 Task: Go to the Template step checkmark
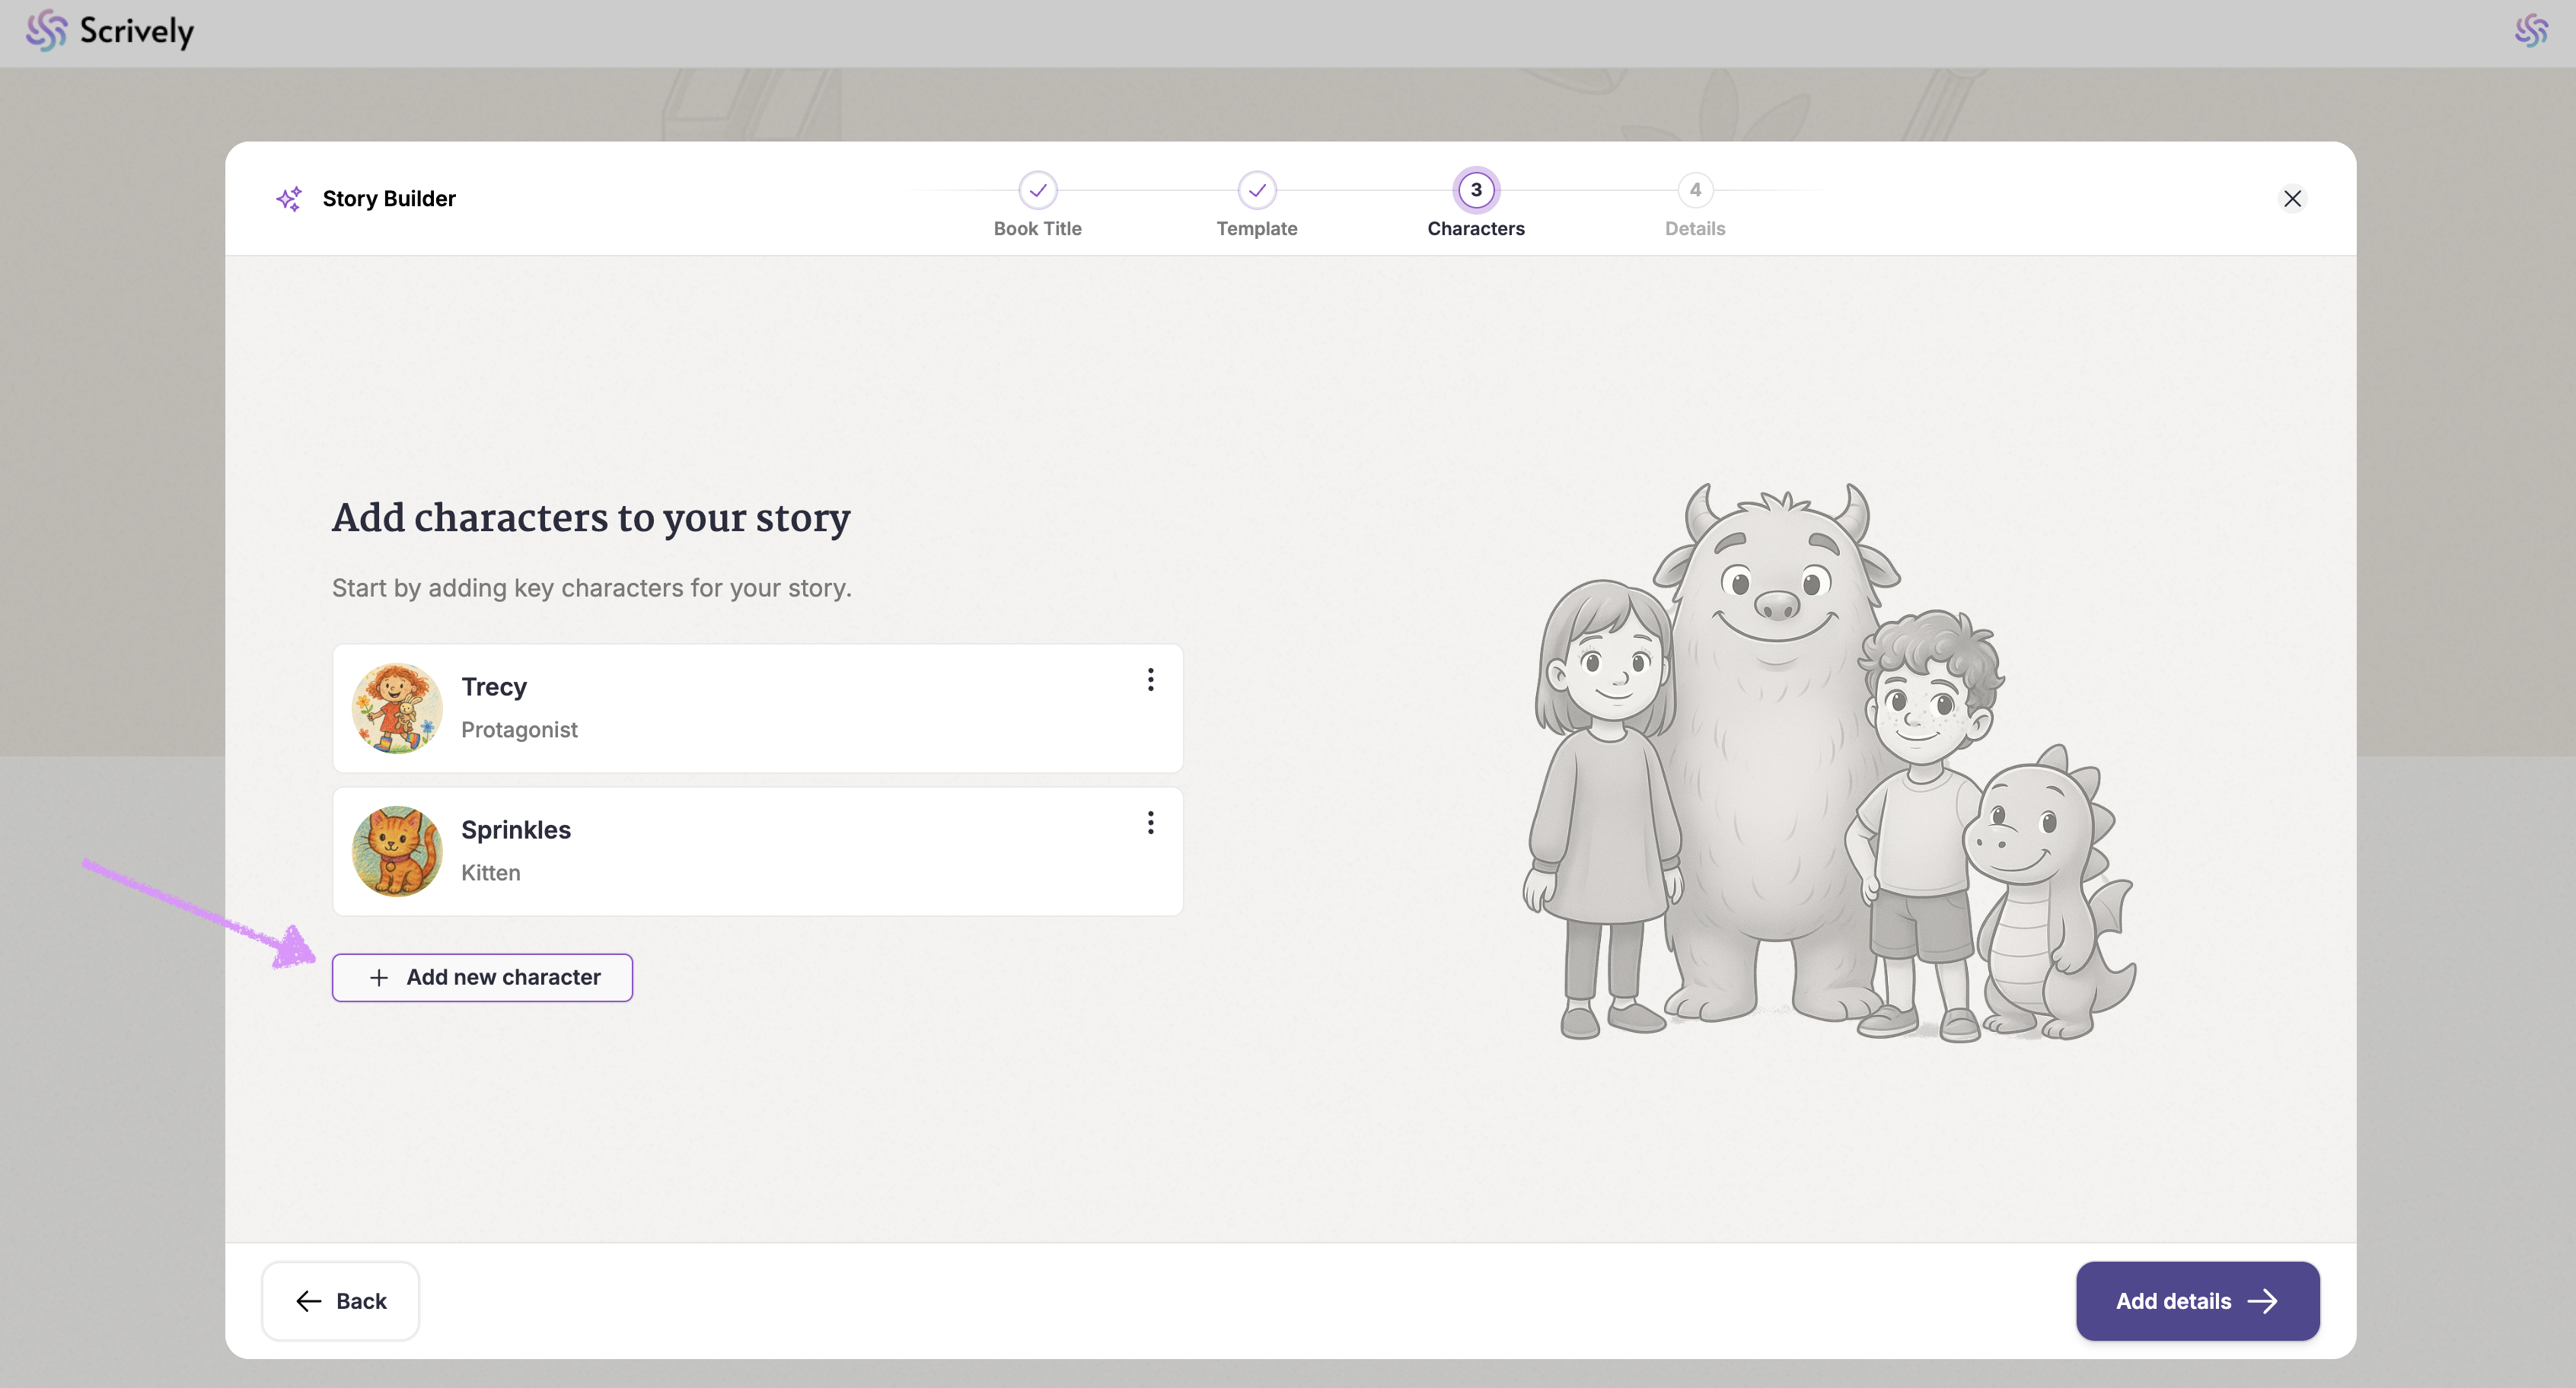coord(1256,190)
